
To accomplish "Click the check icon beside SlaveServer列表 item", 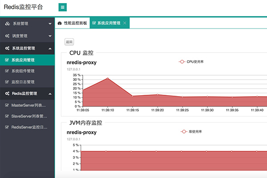I will [x=7, y=116].
